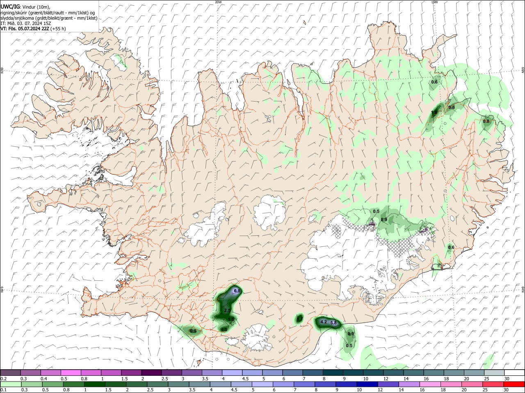Pick the navy blue 10 swatch in the rain legend
The width and height of the screenshot is (525, 393).
tap(367, 384)
